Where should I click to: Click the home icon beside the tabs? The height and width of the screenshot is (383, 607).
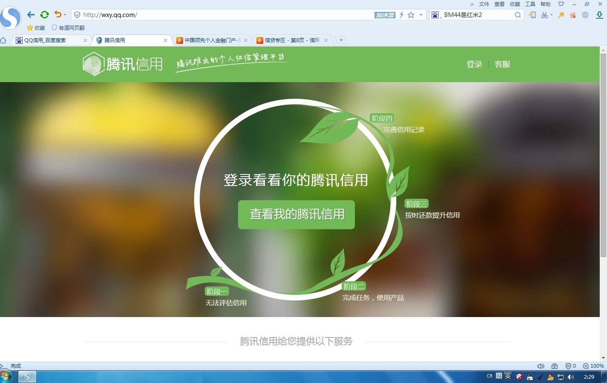pos(4,40)
